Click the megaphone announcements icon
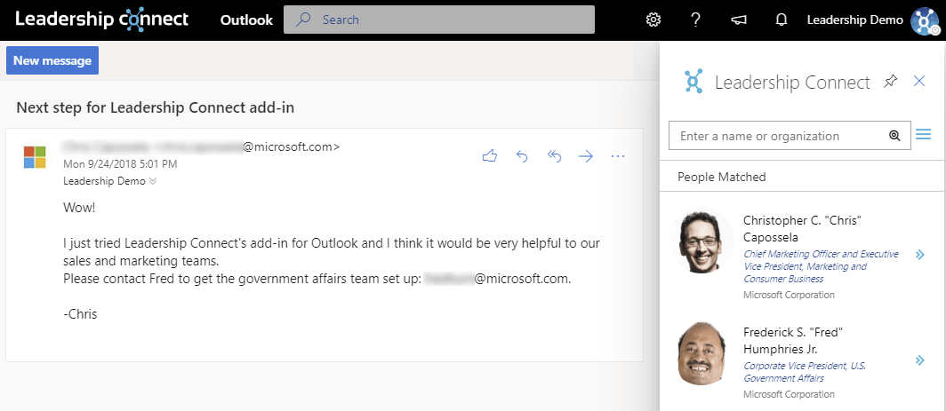 point(739,20)
